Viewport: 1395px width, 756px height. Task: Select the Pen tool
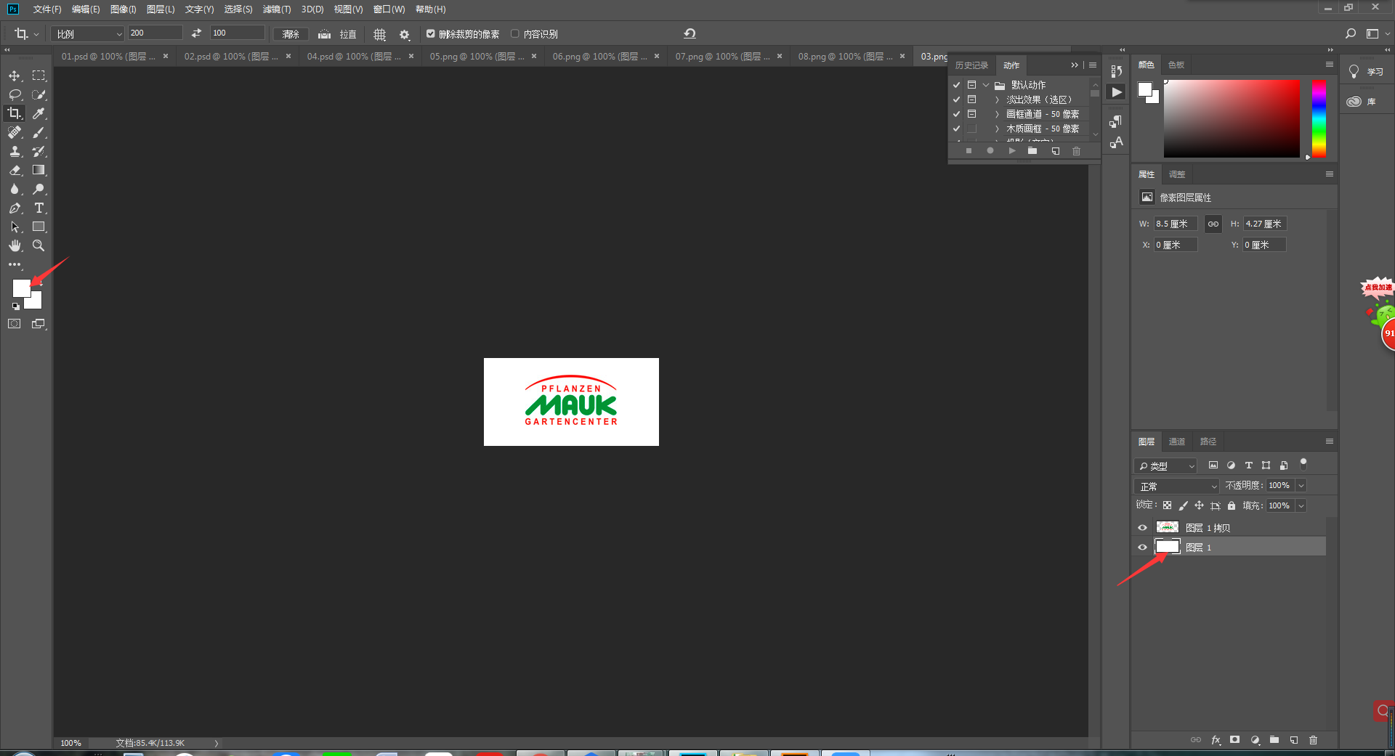click(15, 208)
